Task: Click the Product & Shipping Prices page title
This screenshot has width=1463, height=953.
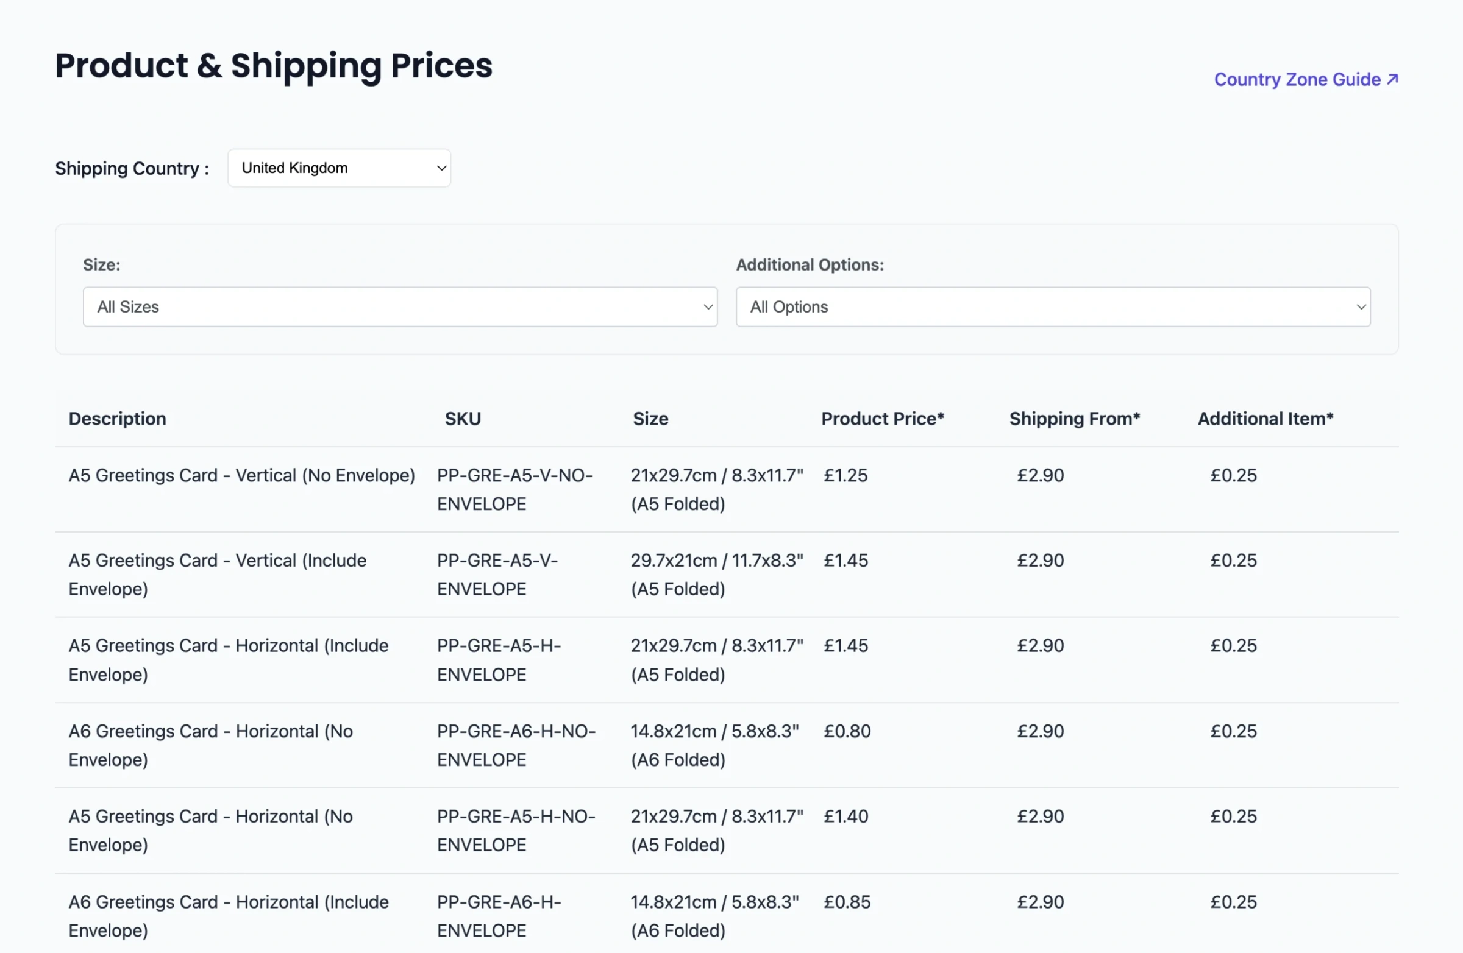Action: 273,65
